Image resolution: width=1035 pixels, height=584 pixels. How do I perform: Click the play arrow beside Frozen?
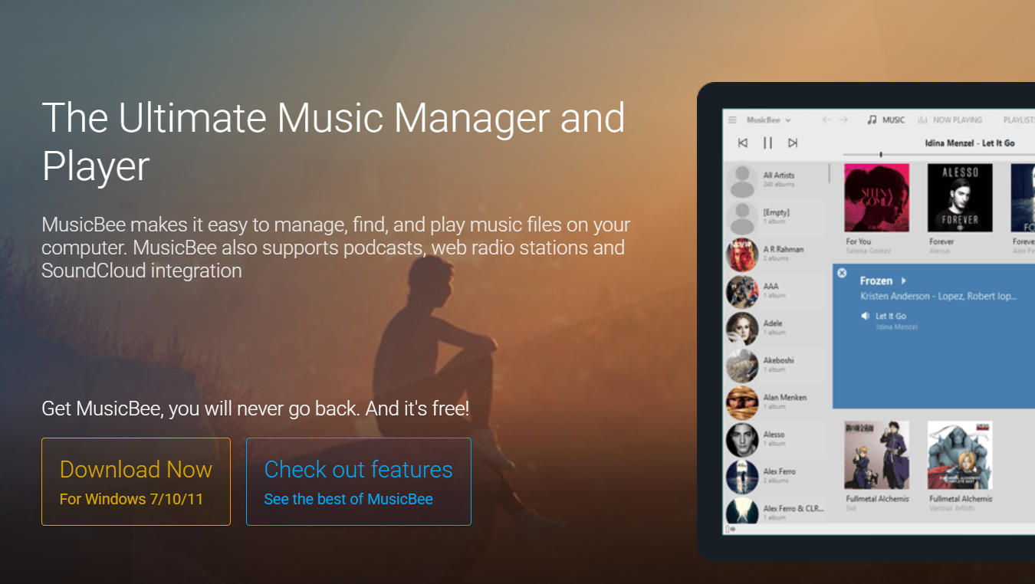coord(904,281)
